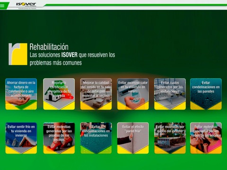Click the bold 'ISOVER' word in subtitle
Viewport: 227px width, 170px height.
[x=70, y=55]
